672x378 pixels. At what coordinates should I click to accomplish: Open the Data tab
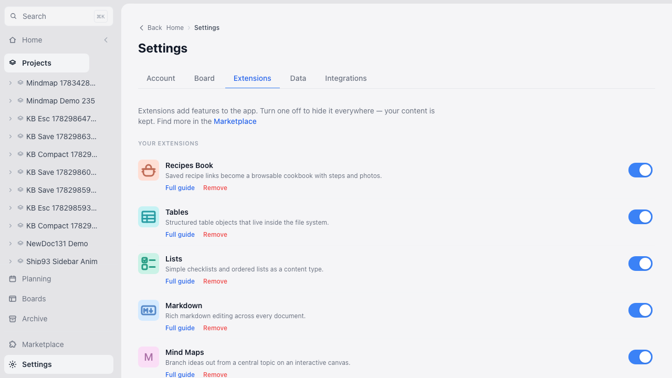pyautogui.click(x=298, y=78)
